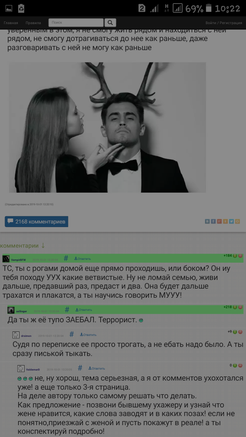Share the post via Twitter icon
246x437 pixels.
coord(231,221)
